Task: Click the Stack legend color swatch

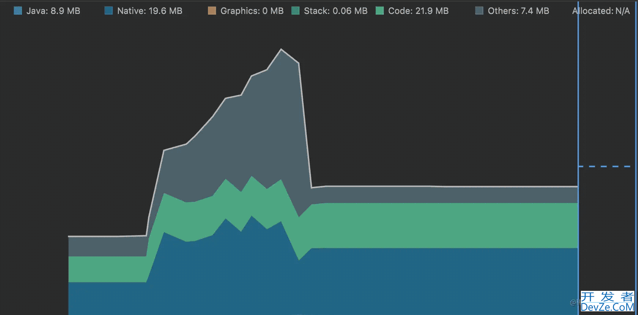Action: point(295,11)
